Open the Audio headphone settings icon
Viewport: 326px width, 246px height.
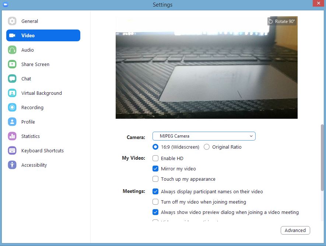coord(12,50)
